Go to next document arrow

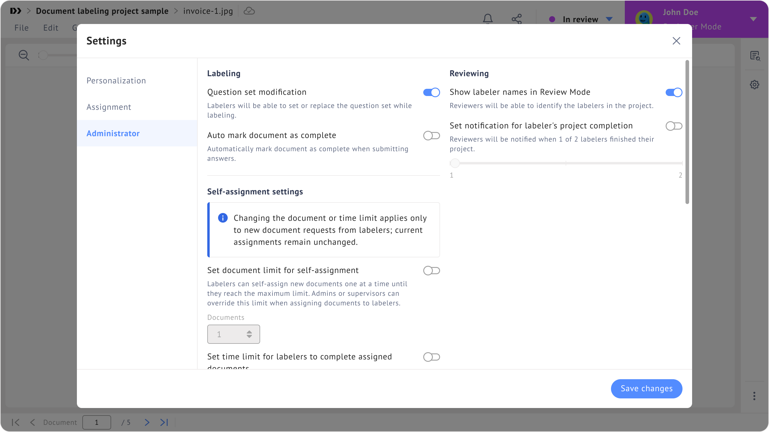[147, 422]
